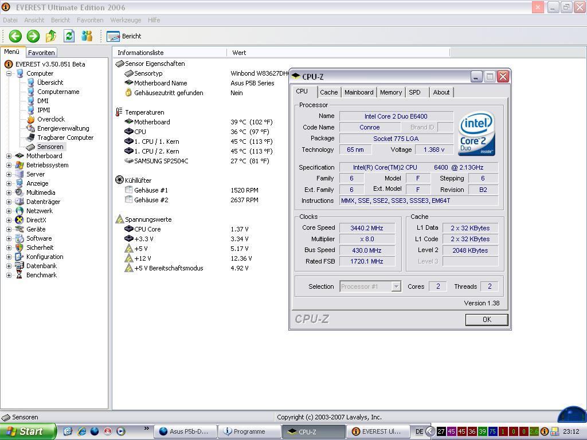Click the Up folder toolbar icon
The height and width of the screenshot is (440, 587).
coord(51,36)
